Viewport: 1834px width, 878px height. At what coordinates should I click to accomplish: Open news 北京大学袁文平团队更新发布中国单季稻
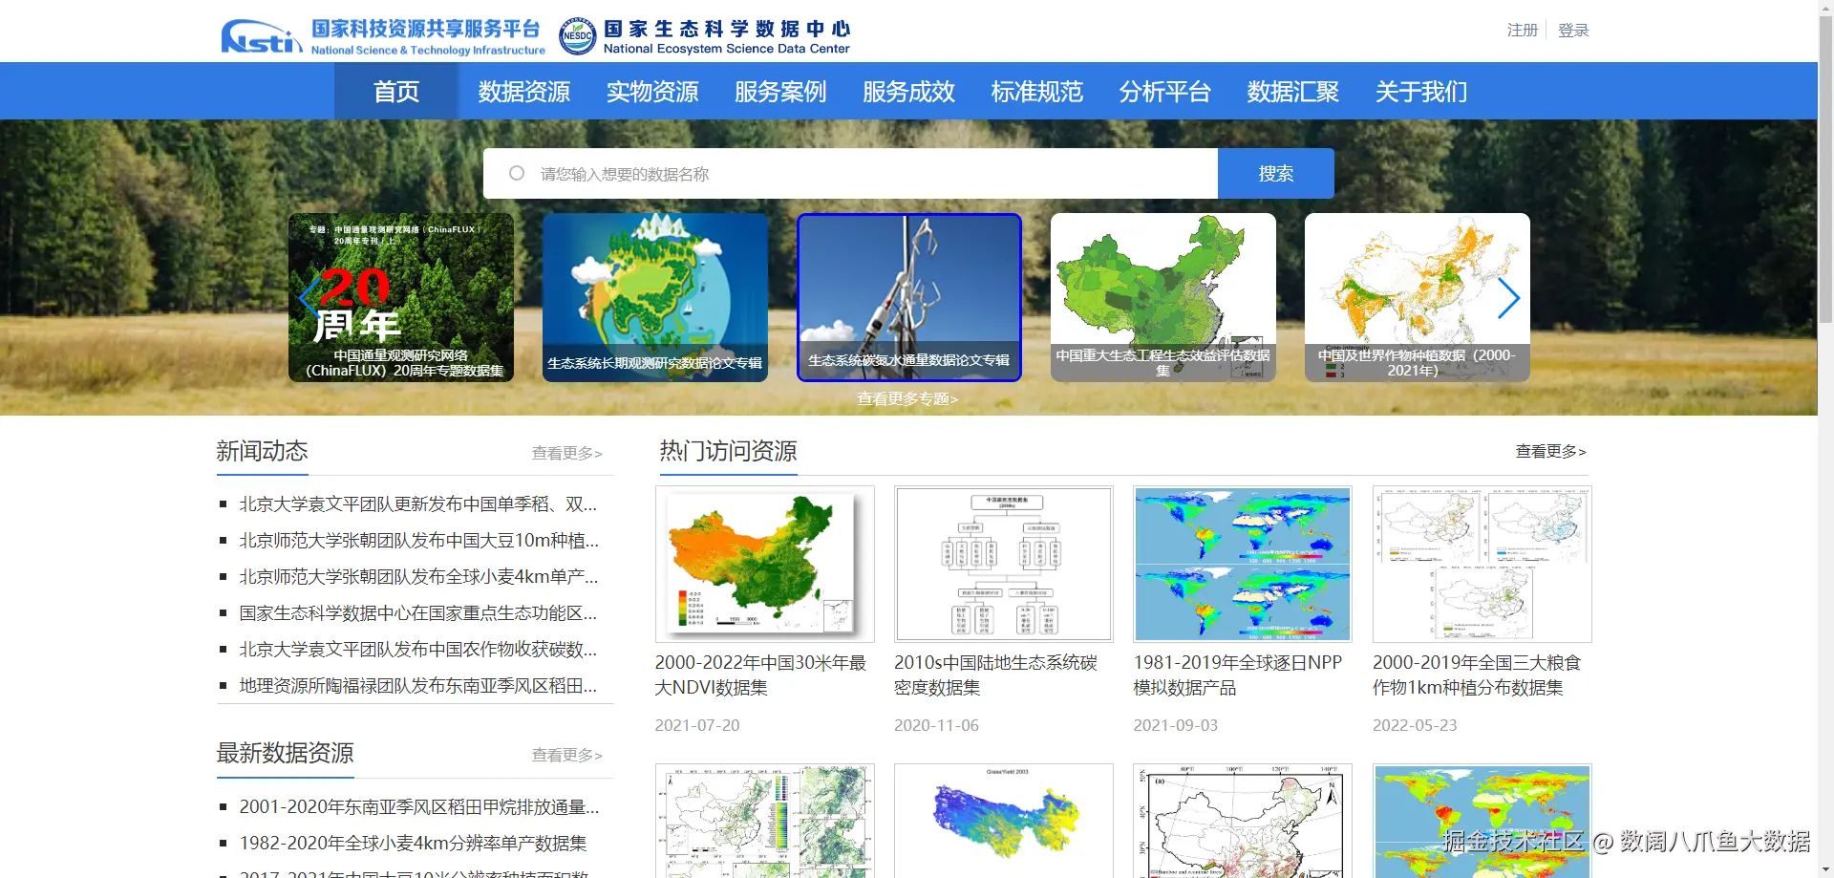(x=418, y=504)
